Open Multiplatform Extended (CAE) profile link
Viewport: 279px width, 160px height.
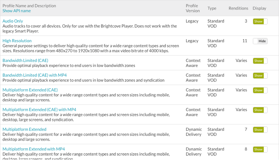pos(30,90)
